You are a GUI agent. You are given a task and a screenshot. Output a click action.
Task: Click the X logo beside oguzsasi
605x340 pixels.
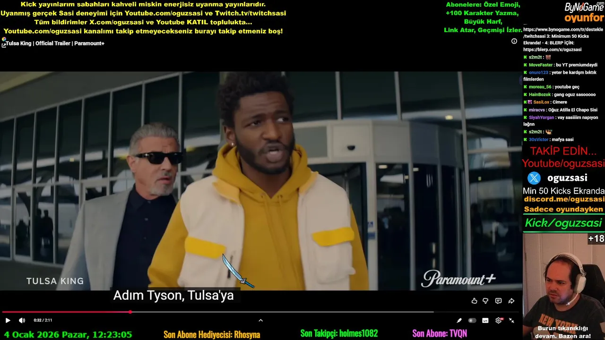[x=534, y=178]
